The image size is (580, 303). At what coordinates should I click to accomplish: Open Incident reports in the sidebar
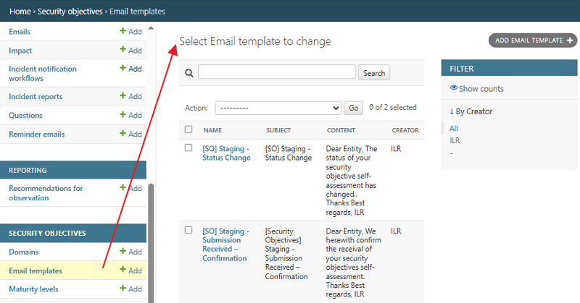[x=36, y=97]
